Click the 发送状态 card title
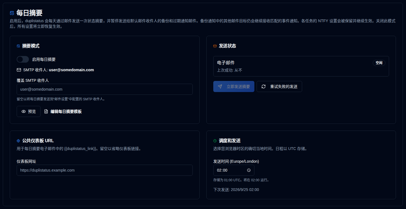The image size is (406, 209). coord(227,46)
